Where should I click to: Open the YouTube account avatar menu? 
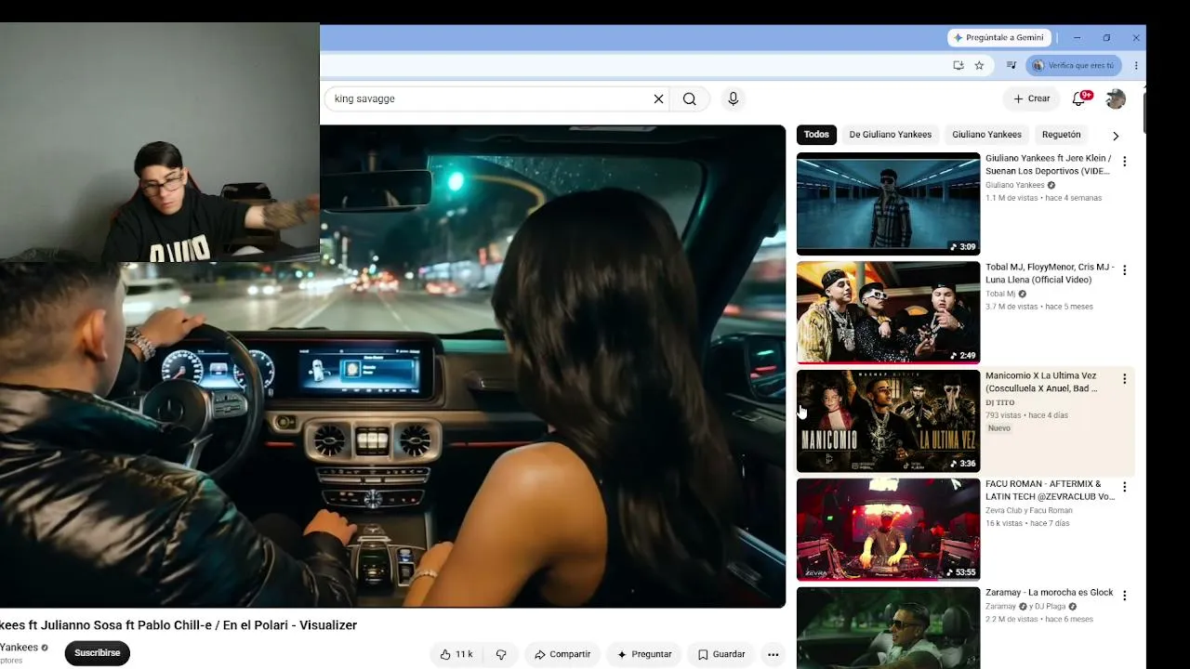[x=1116, y=98]
